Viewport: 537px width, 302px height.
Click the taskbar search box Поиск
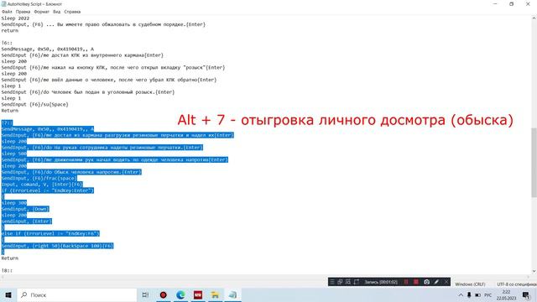[76, 294]
